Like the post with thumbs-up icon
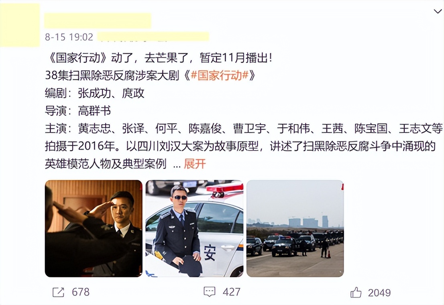This screenshot has width=444, height=305. click(356, 292)
